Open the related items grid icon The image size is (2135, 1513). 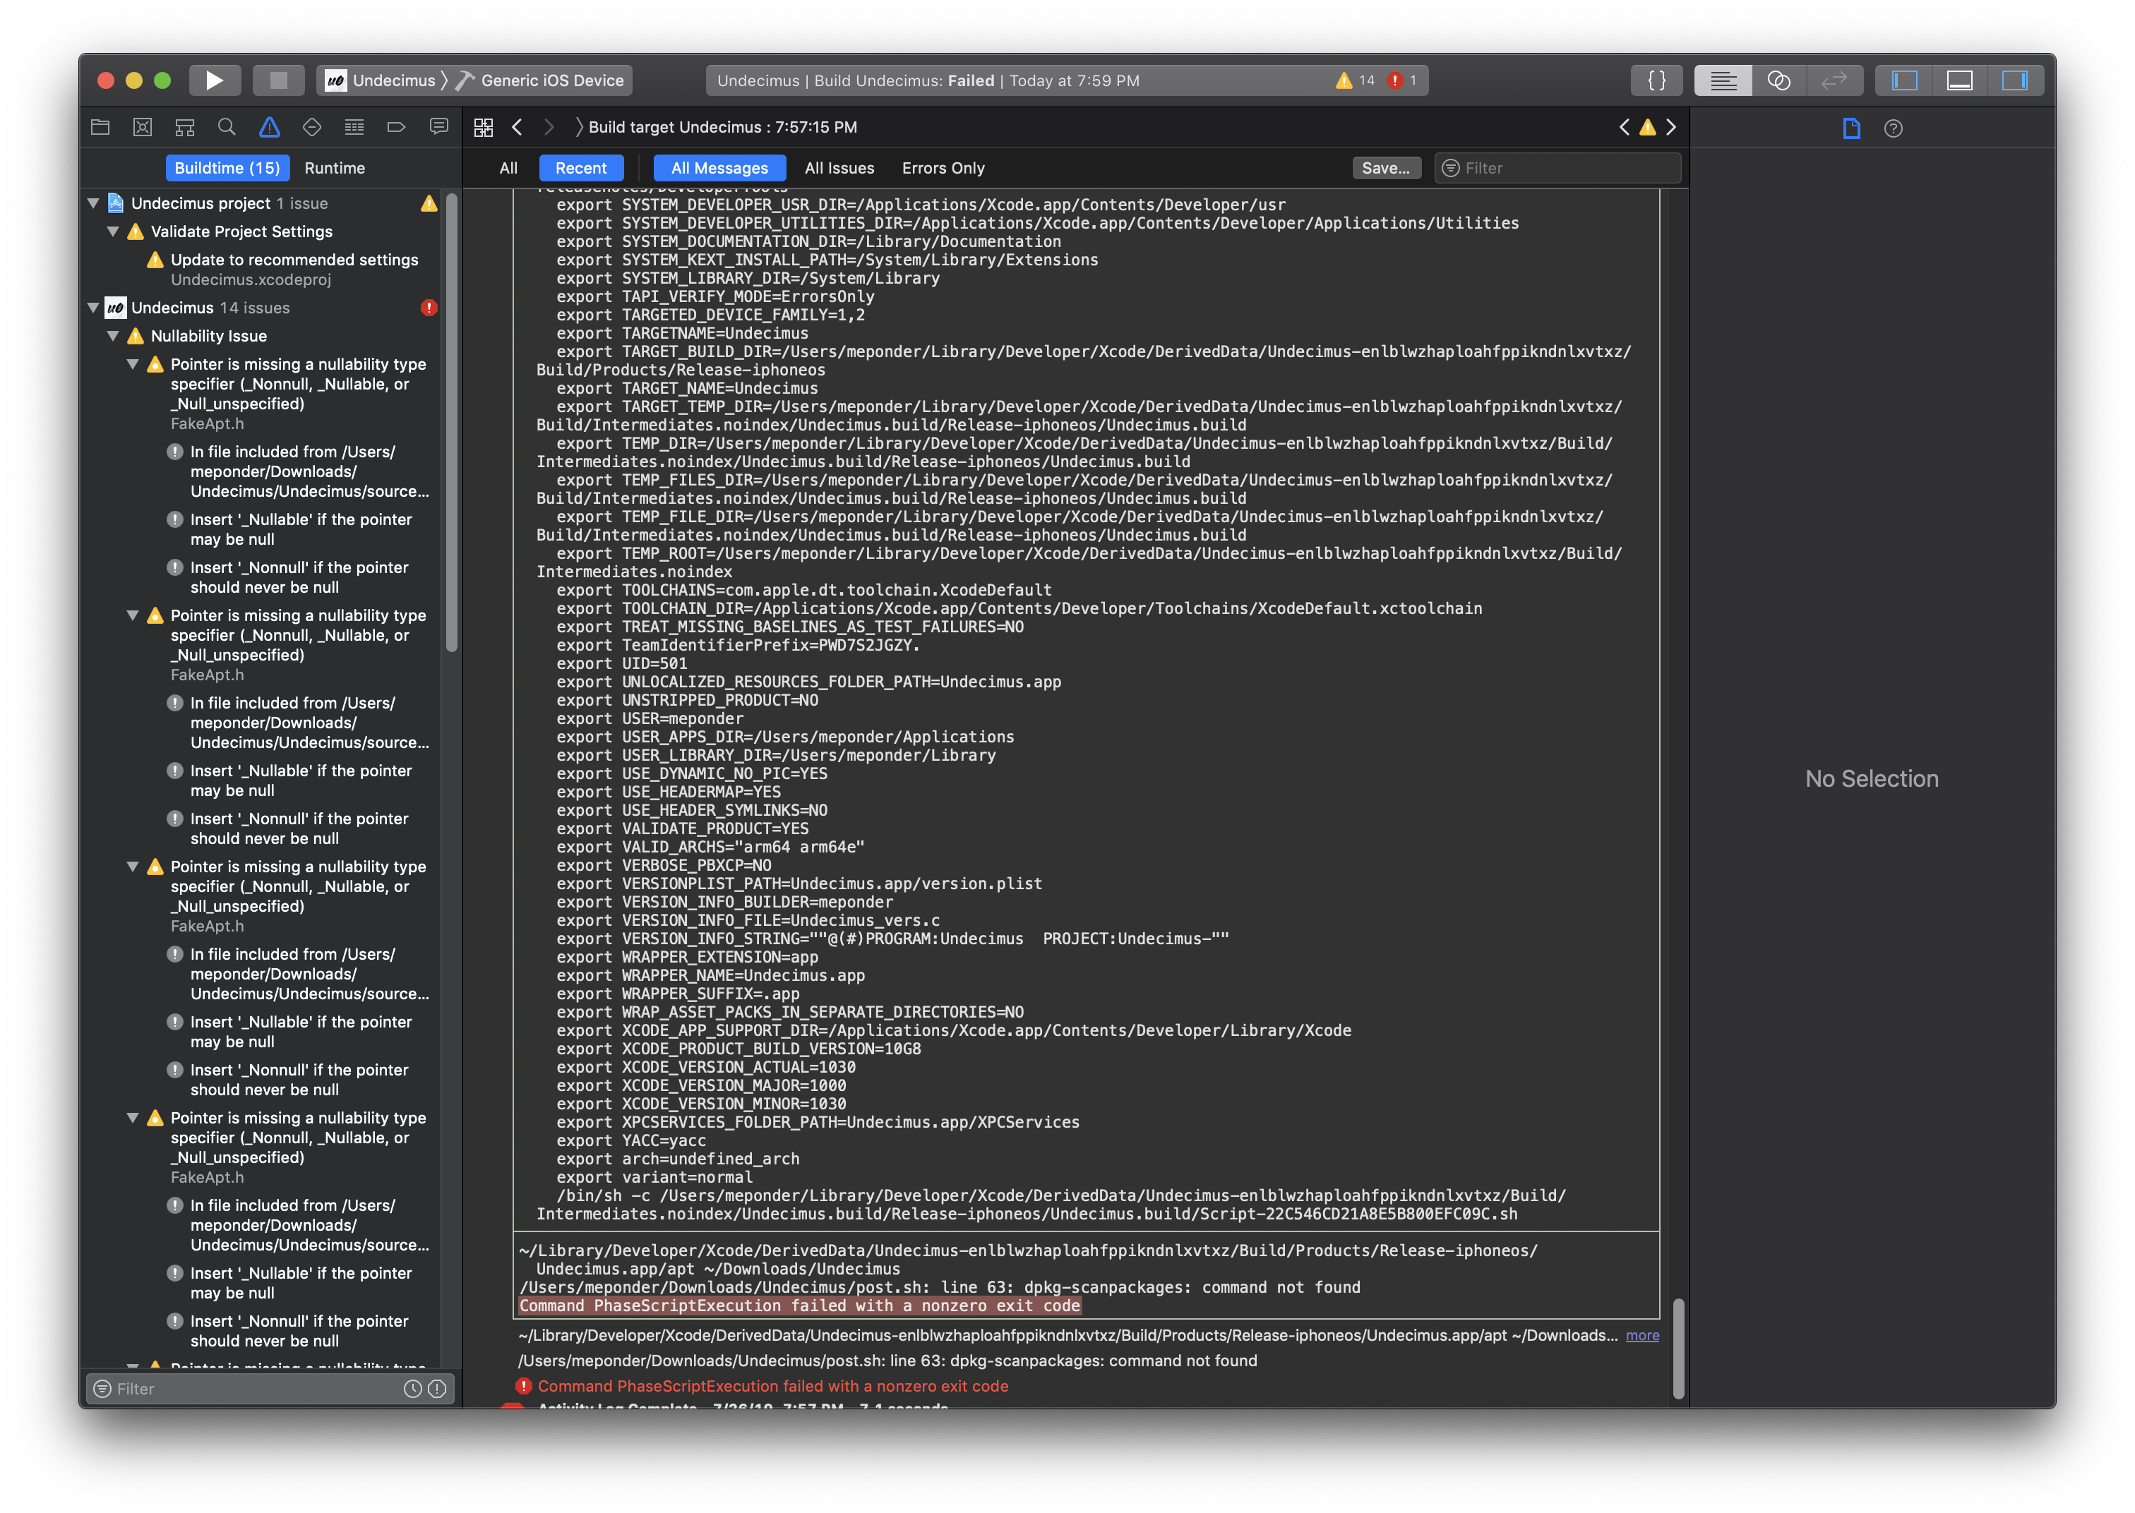483,128
